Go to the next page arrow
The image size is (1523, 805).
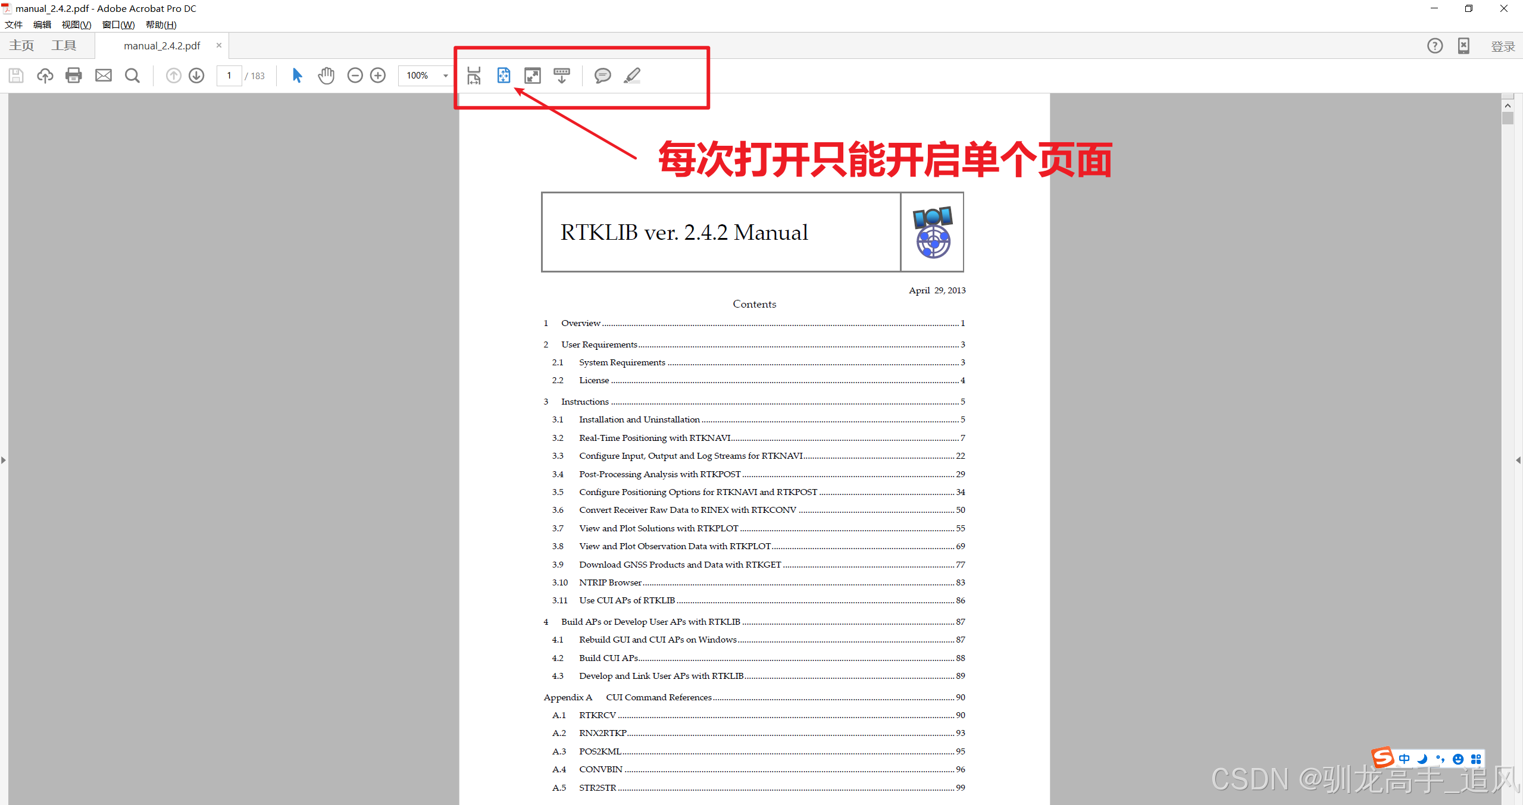196,76
